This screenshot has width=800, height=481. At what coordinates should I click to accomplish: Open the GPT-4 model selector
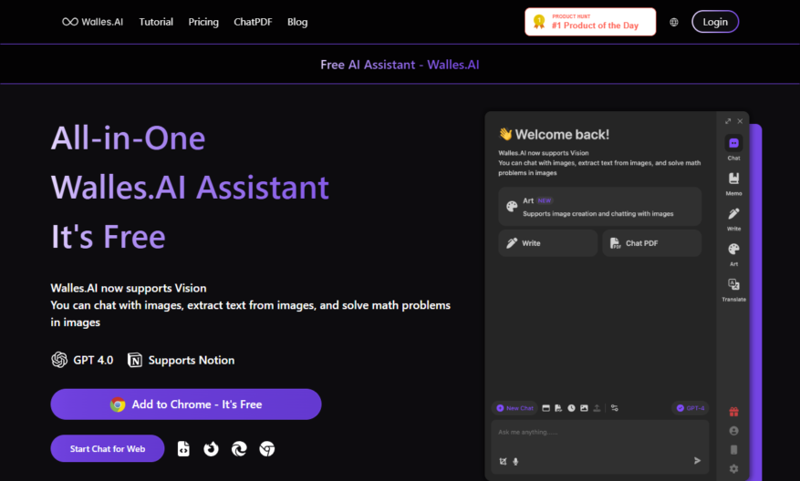(691, 408)
